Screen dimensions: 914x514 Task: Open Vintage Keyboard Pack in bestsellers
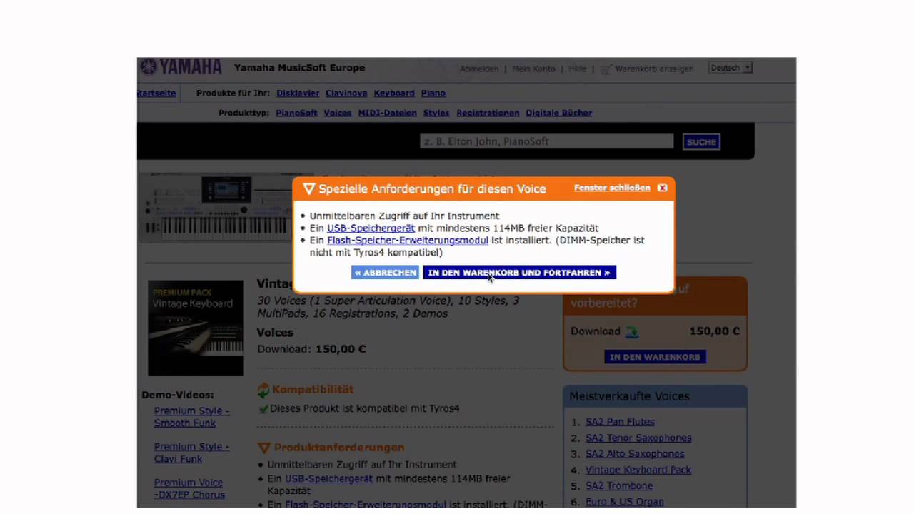tap(638, 470)
